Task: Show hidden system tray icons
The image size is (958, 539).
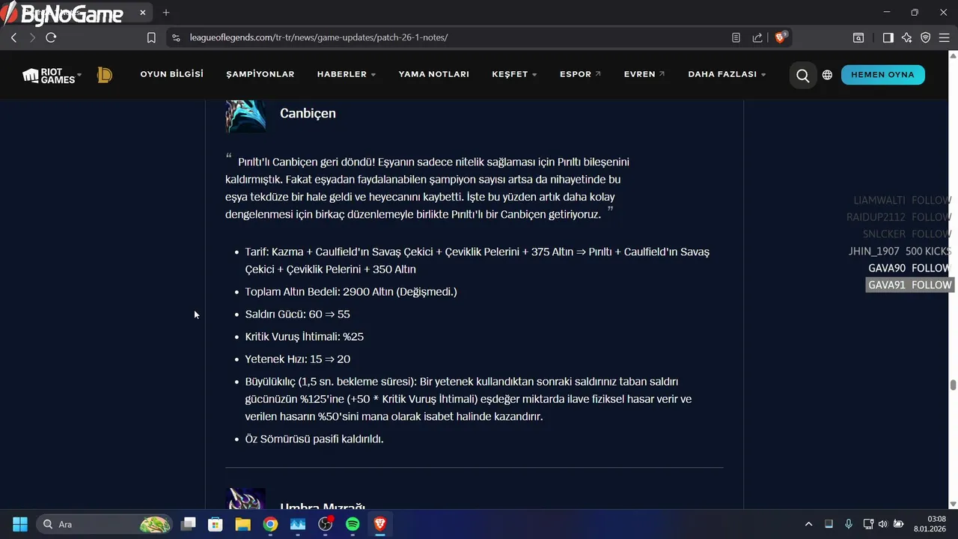Action: click(x=808, y=524)
